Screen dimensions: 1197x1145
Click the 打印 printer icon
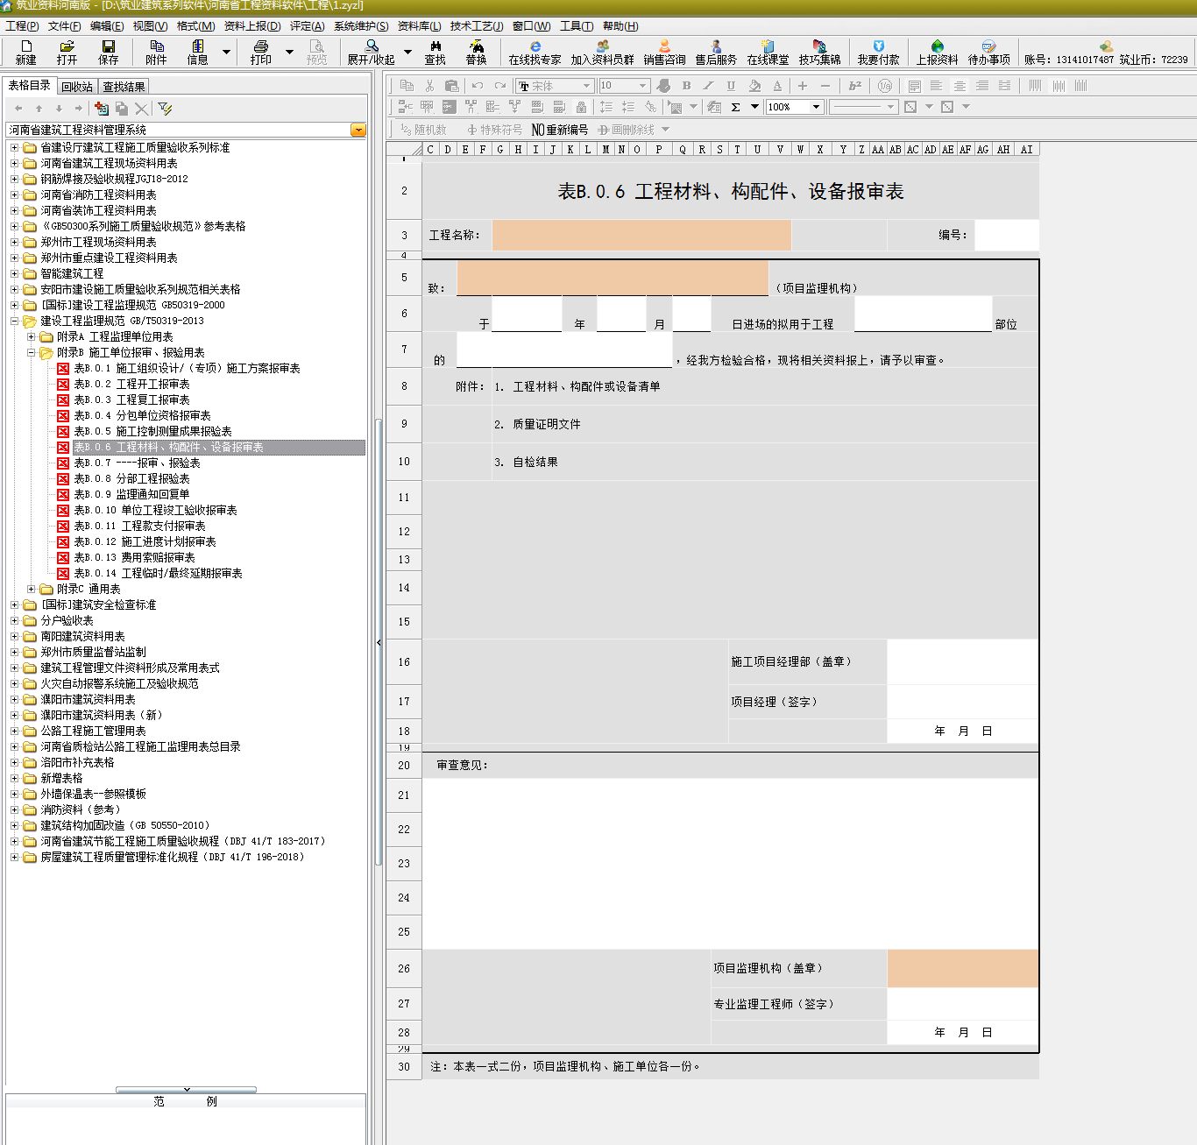click(x=260, y=53)
